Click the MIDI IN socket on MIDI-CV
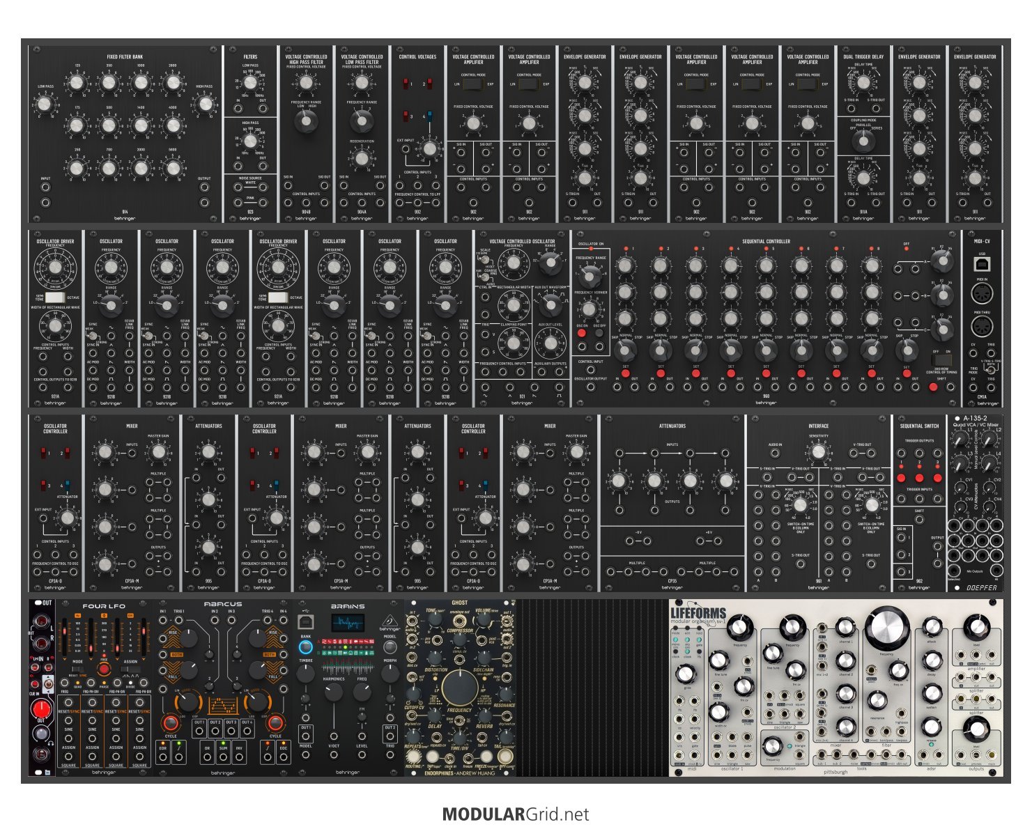The image size is (1032, 829). point(981,294)
